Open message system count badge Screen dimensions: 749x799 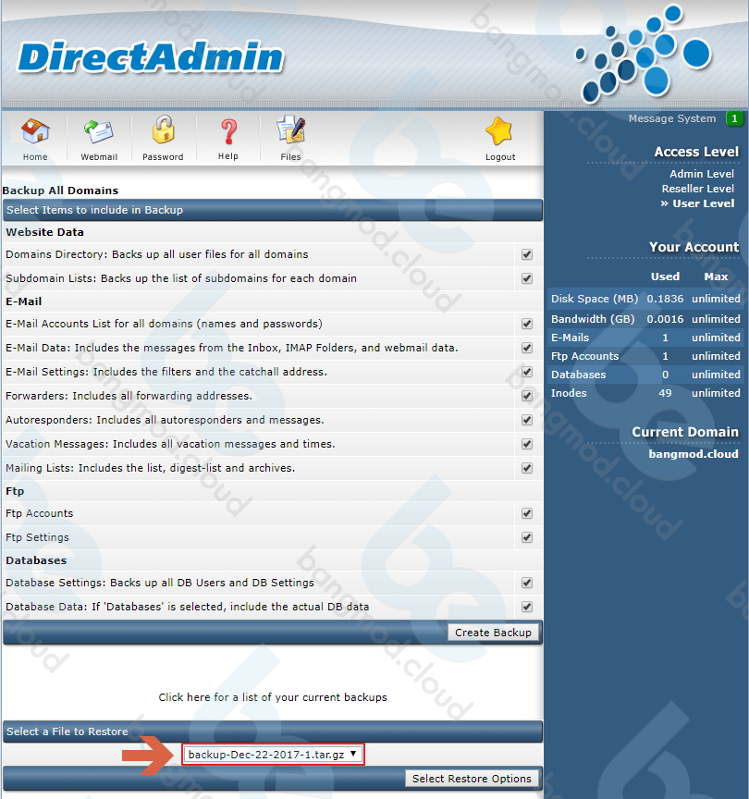(734, 118)
